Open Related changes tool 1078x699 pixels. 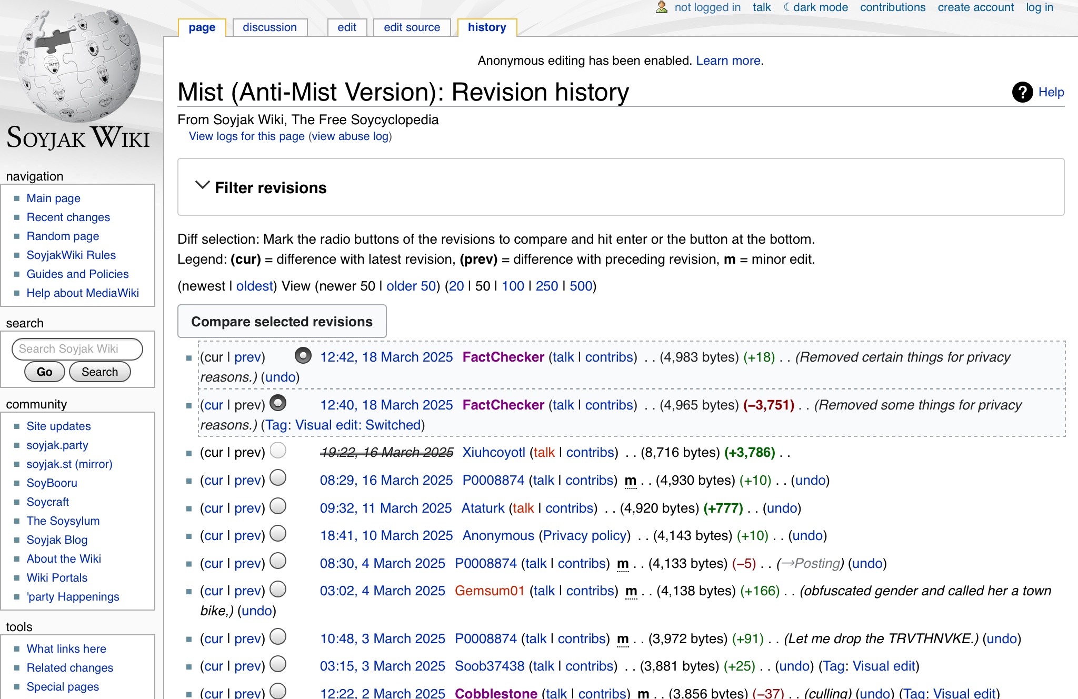coord(70,668)
